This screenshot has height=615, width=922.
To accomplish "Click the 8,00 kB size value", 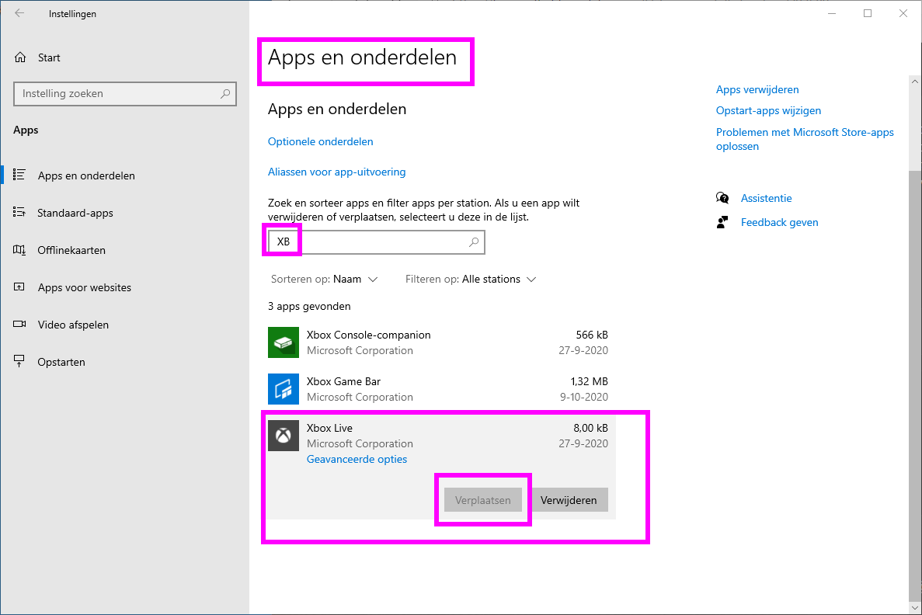I will (590, 428).
